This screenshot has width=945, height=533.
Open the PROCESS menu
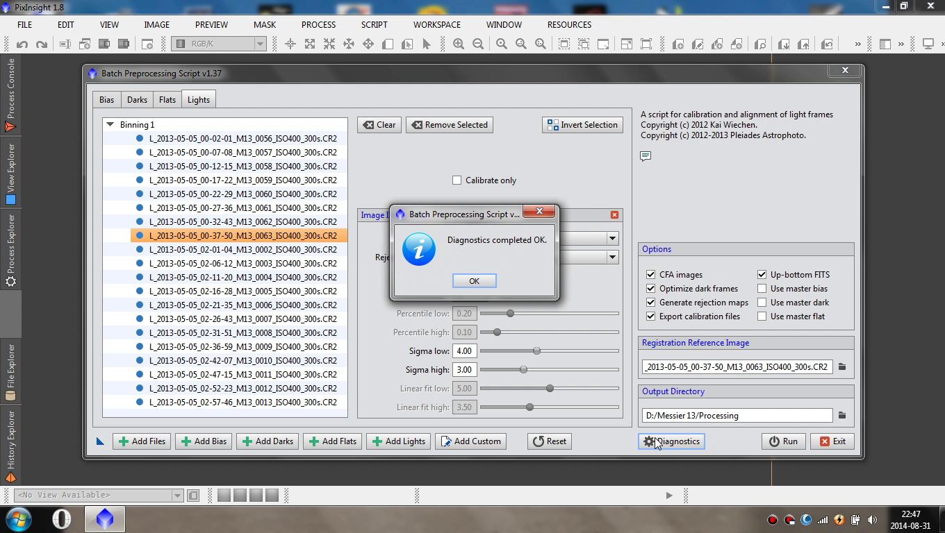click(318, 24)
